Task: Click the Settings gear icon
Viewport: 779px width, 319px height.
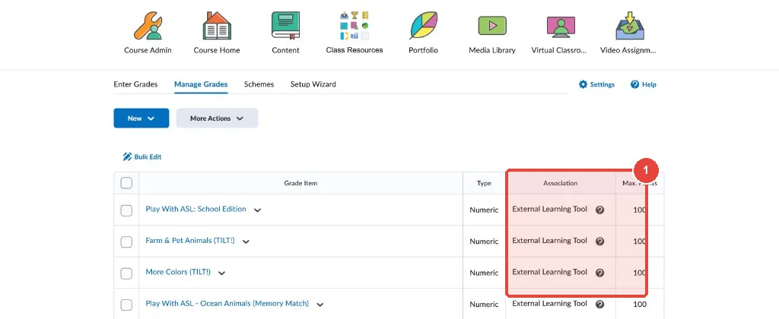Action: (x=583, y=84)
